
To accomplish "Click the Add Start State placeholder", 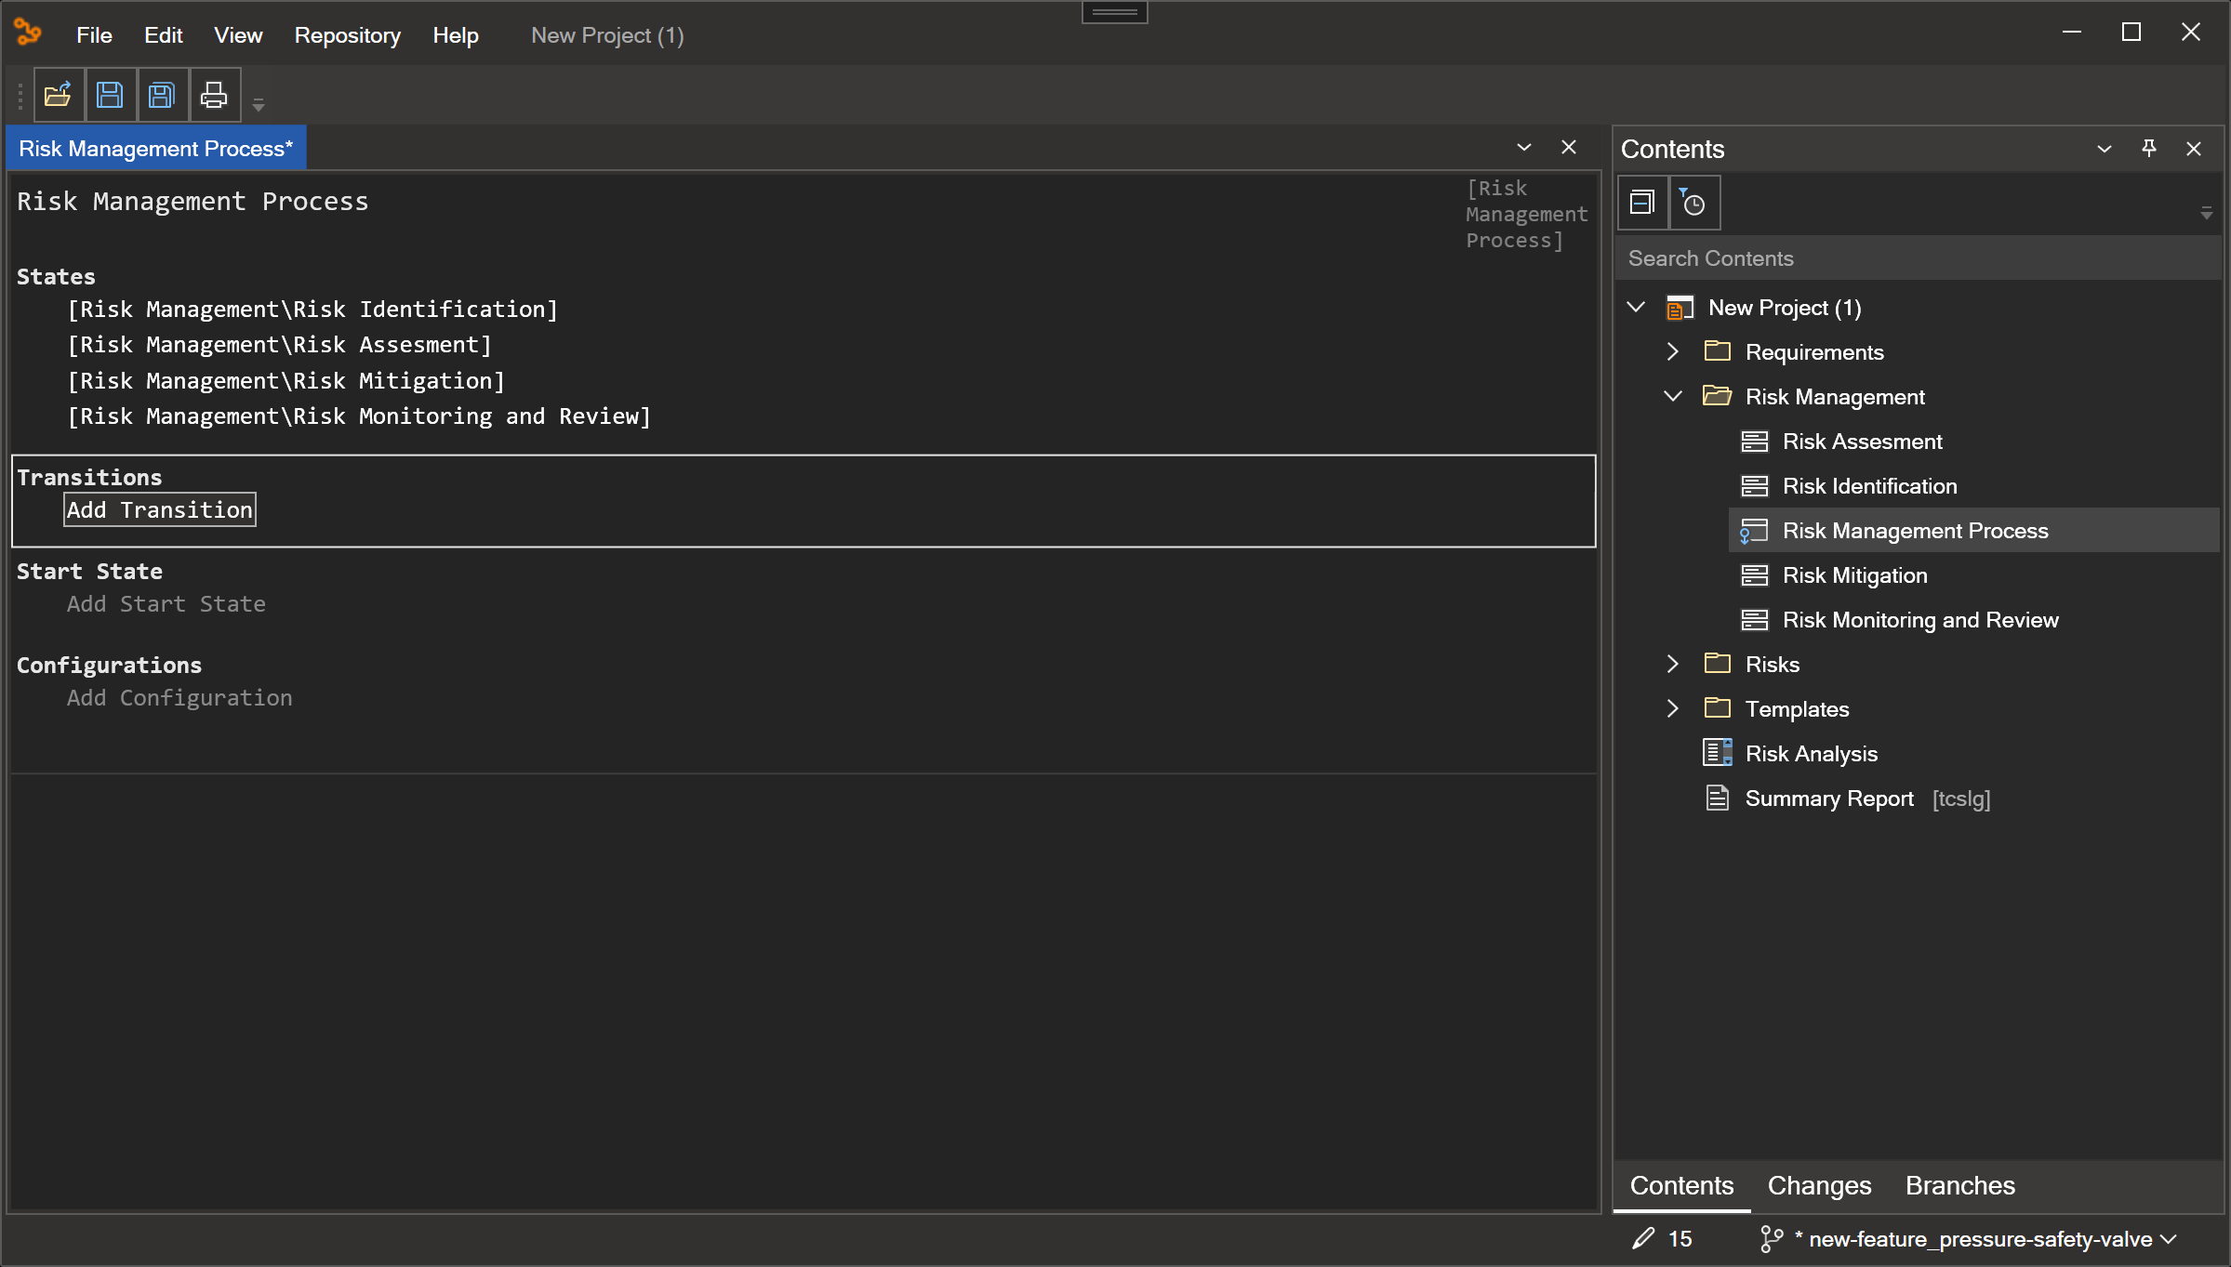I will tap(166, 602).
